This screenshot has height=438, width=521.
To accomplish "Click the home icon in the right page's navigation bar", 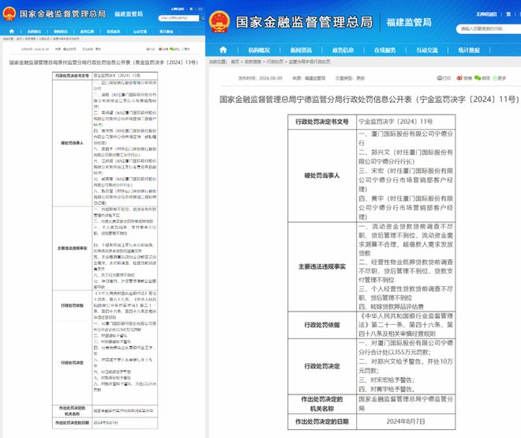I will [x=223, y=50].
